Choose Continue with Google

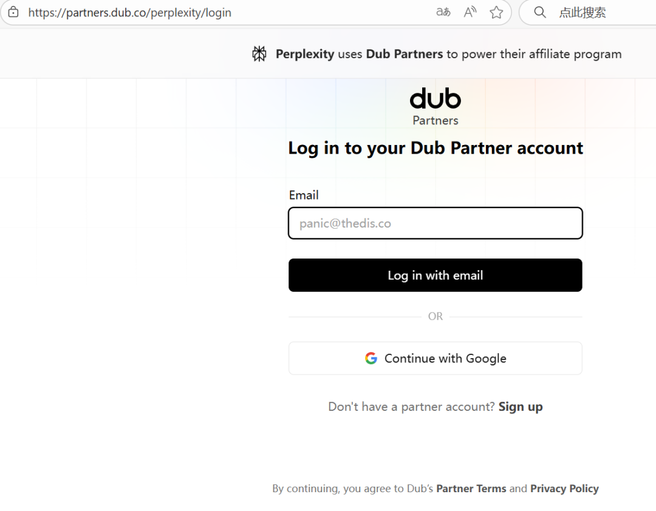[436, 358]
